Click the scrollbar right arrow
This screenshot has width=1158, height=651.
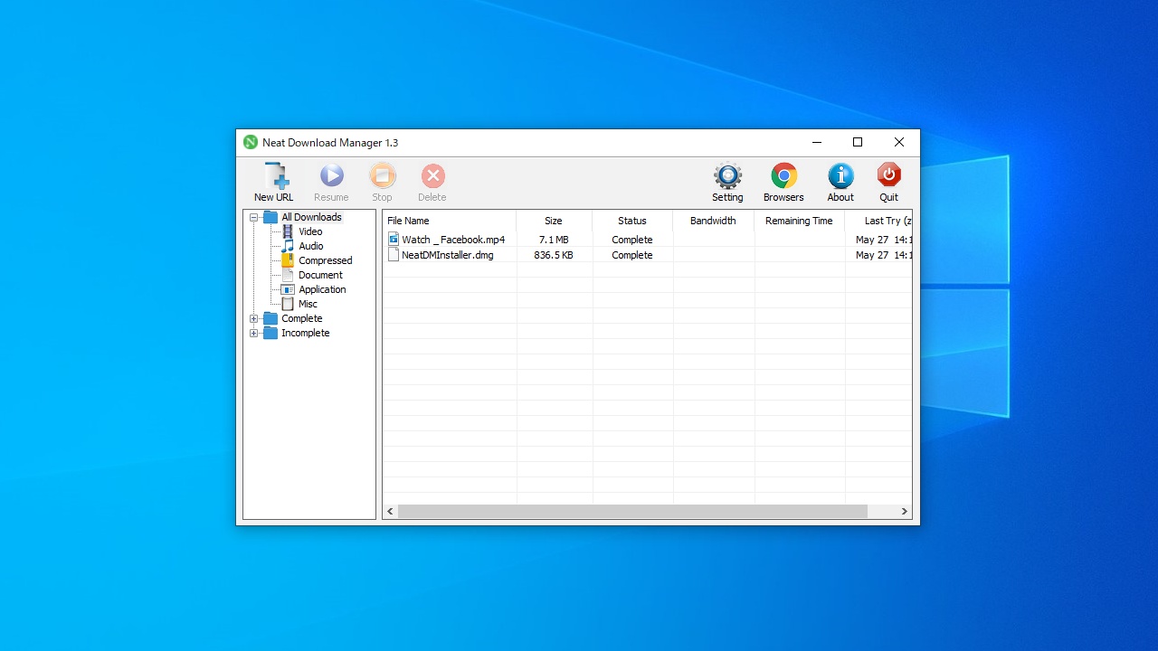click(904, 511)
